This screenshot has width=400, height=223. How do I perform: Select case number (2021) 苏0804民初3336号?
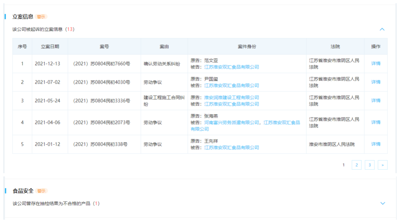click(101, 101)
